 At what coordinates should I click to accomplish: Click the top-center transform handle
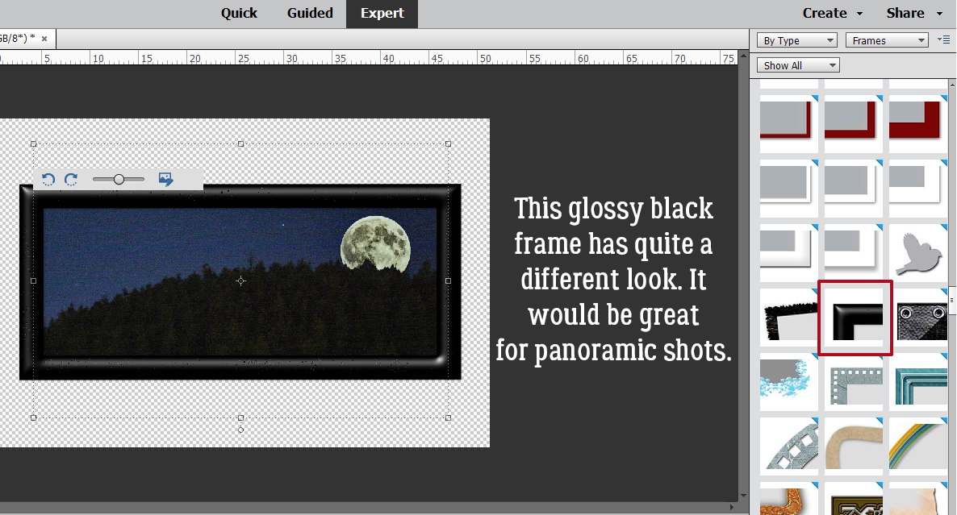[x=241, y=143]
